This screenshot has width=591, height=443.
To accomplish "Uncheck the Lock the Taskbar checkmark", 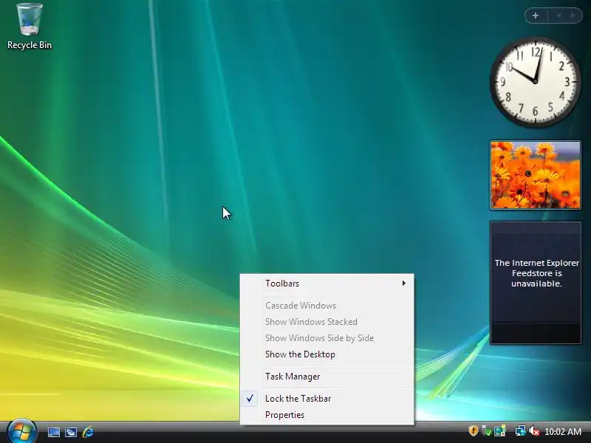I will coord(250,398).
